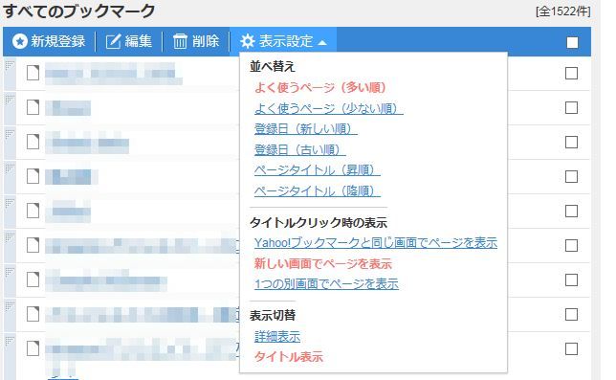Check the sixth bookmark row checkbox
This screenshot has width=616, height=380.
(571, 246)
